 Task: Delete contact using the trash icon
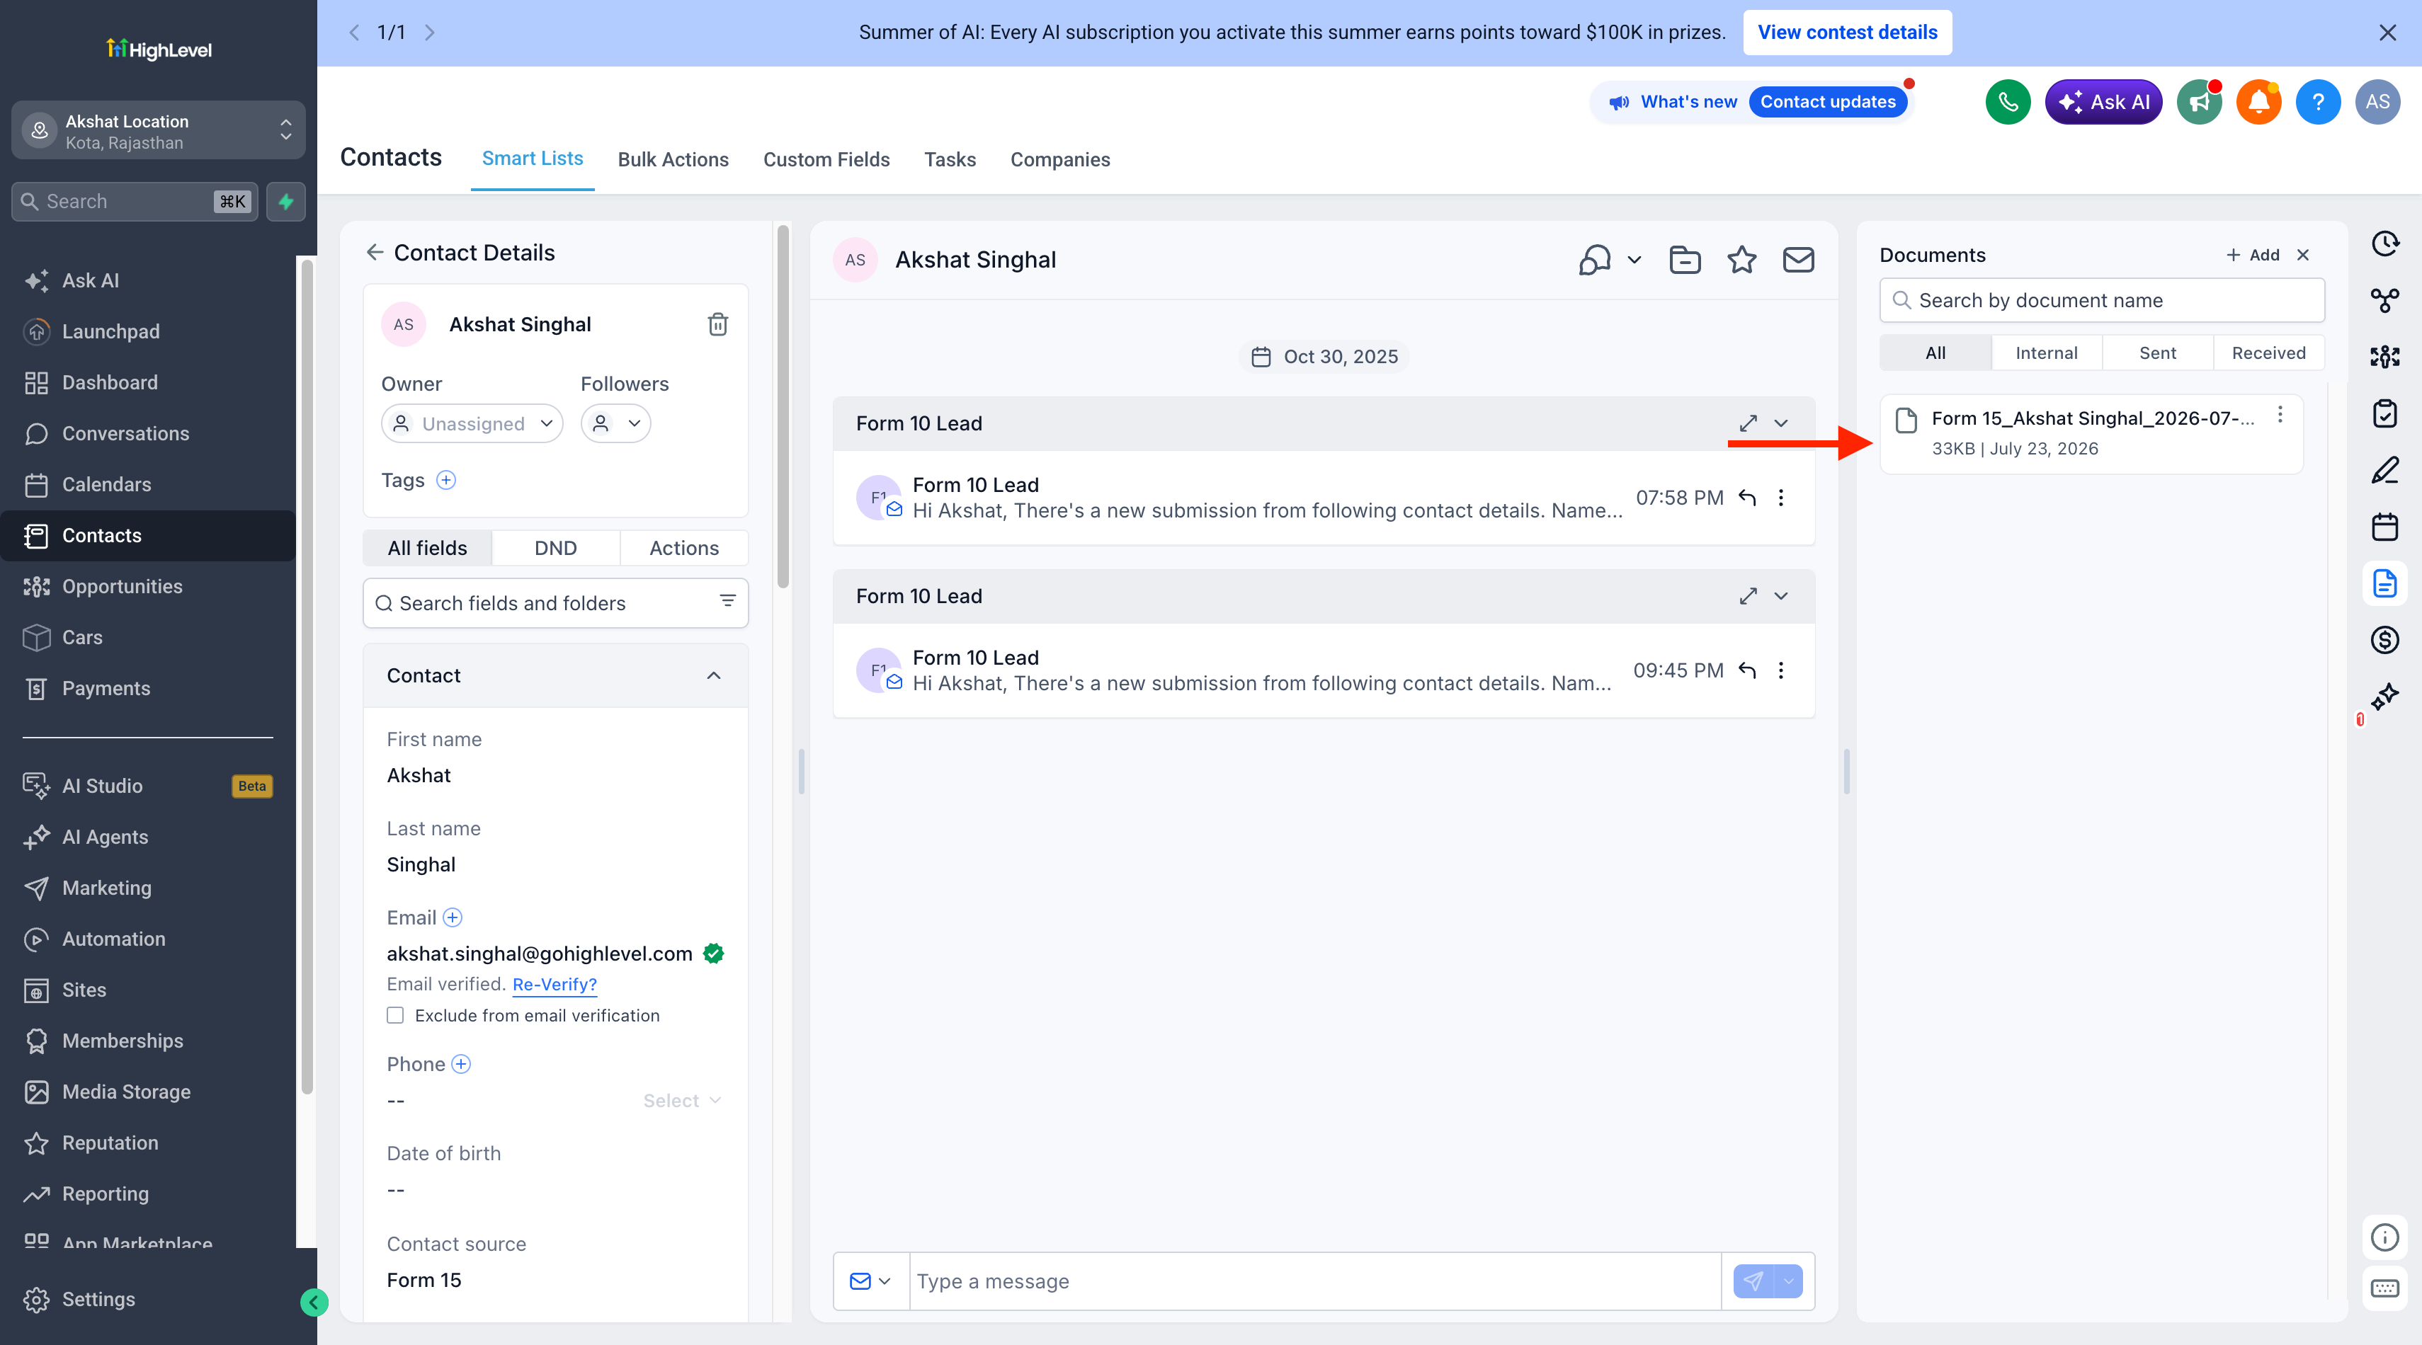[717, 324]
